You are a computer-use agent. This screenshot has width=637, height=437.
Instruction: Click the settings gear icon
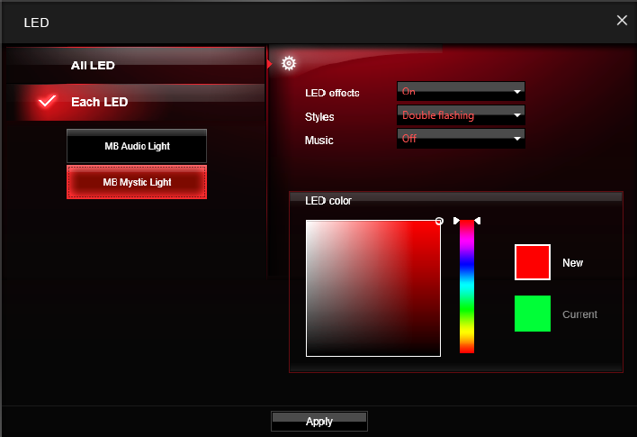[288, 63]
